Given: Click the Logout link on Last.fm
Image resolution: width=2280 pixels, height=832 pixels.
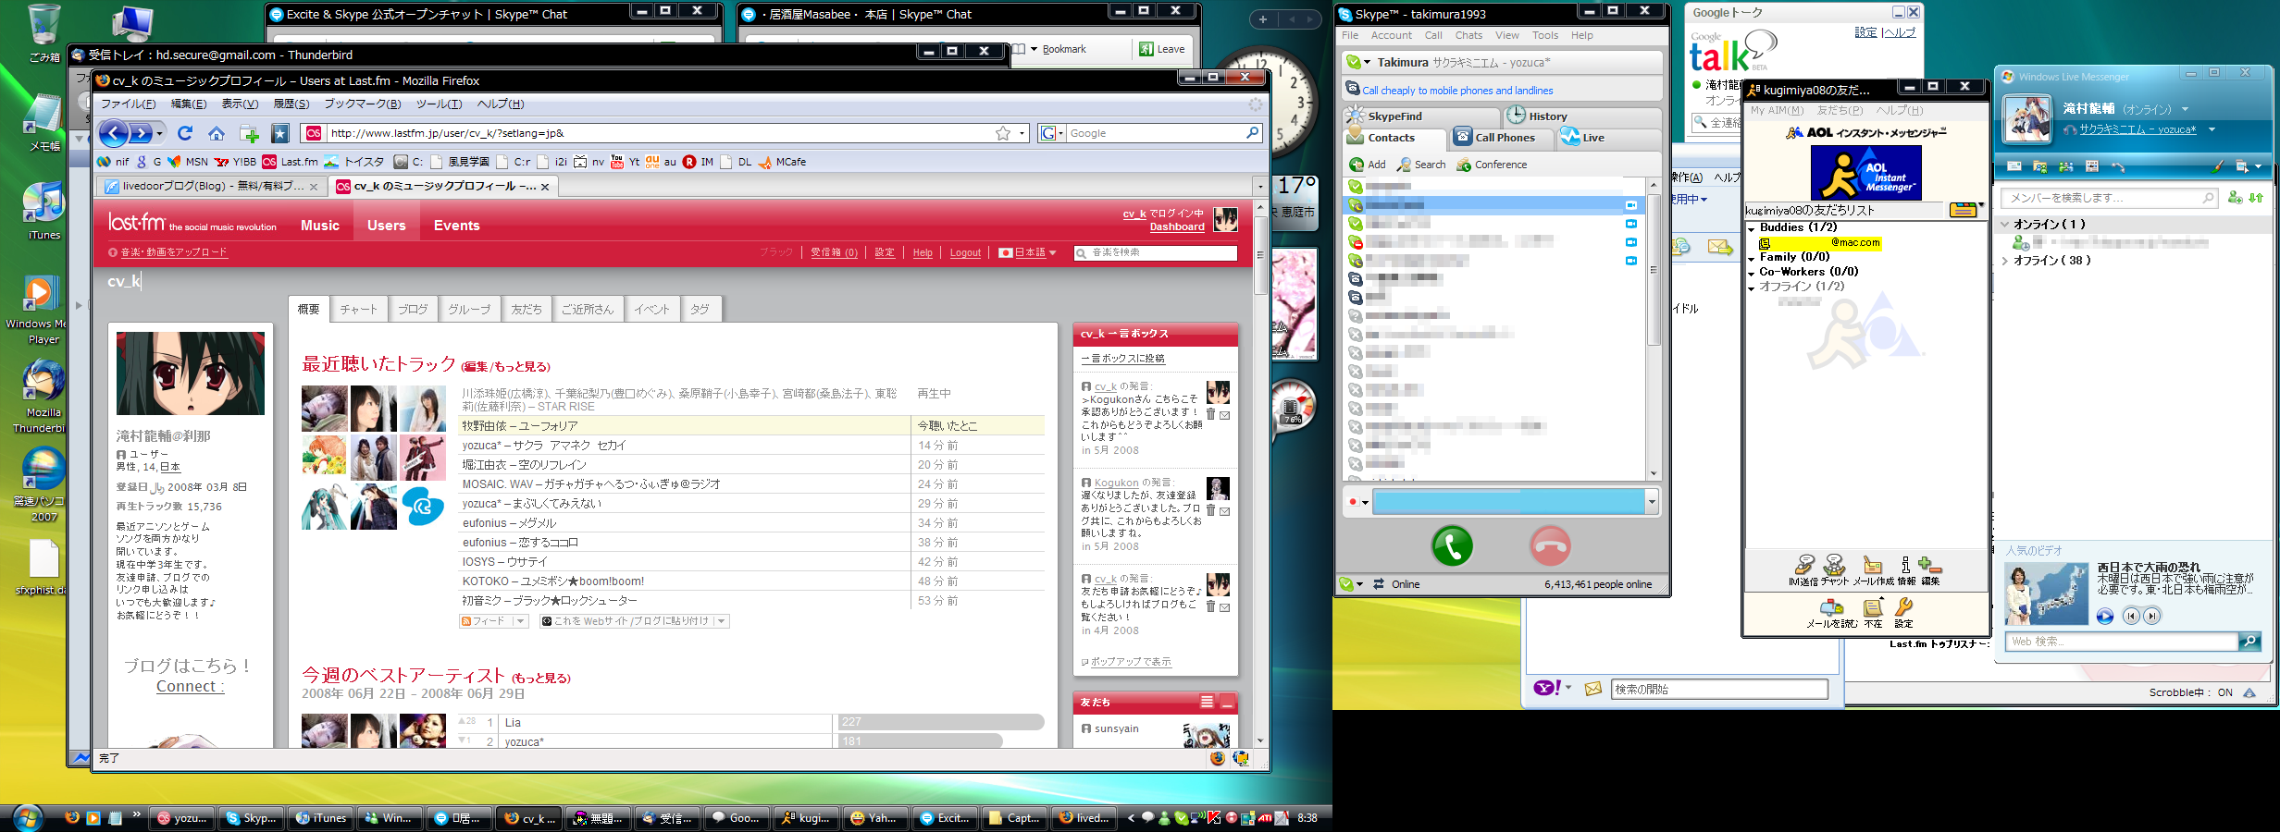Looking at the screenshot, I should tap(965, 252).
